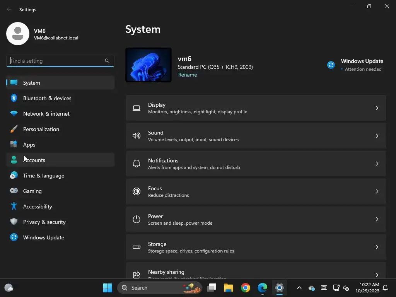The height and width of the screenshot is (297, 396).
Task: Click the Bluetooth icon in the sidebar
Action: tap(14, 98)
